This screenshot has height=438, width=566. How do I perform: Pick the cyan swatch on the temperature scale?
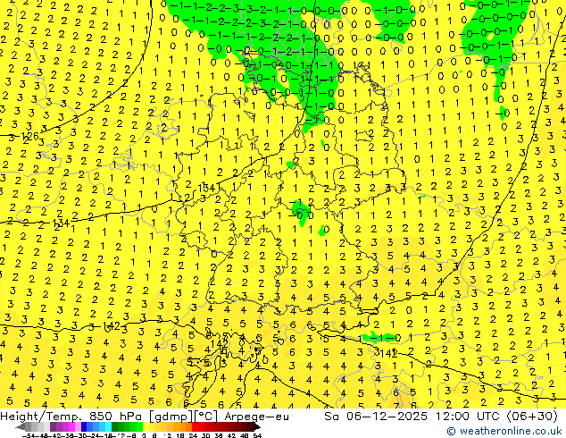point(108,426)
